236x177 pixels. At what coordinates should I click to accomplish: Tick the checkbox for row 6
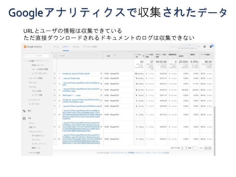click(x=54, y=101)
